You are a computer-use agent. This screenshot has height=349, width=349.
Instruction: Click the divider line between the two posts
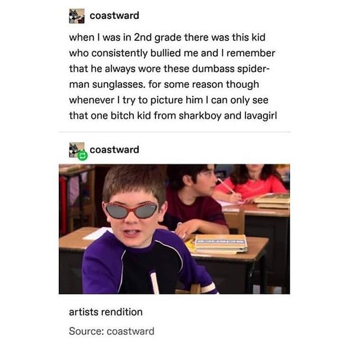click(x=174, y=132)
